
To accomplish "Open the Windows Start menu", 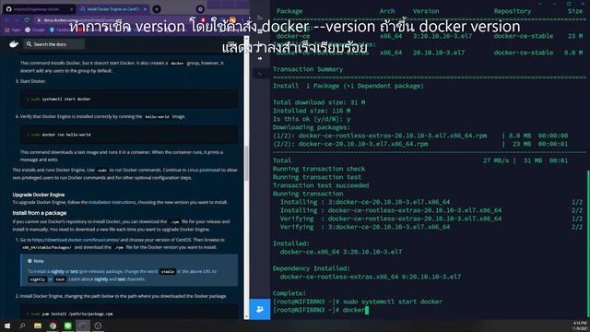I will coord(7,326).
